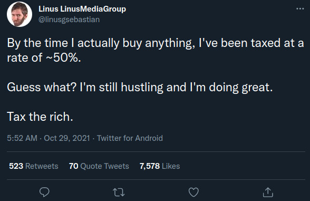Retweet using the looping arrows icon
This screenshot has width=310, height=201.
[119, 192]
